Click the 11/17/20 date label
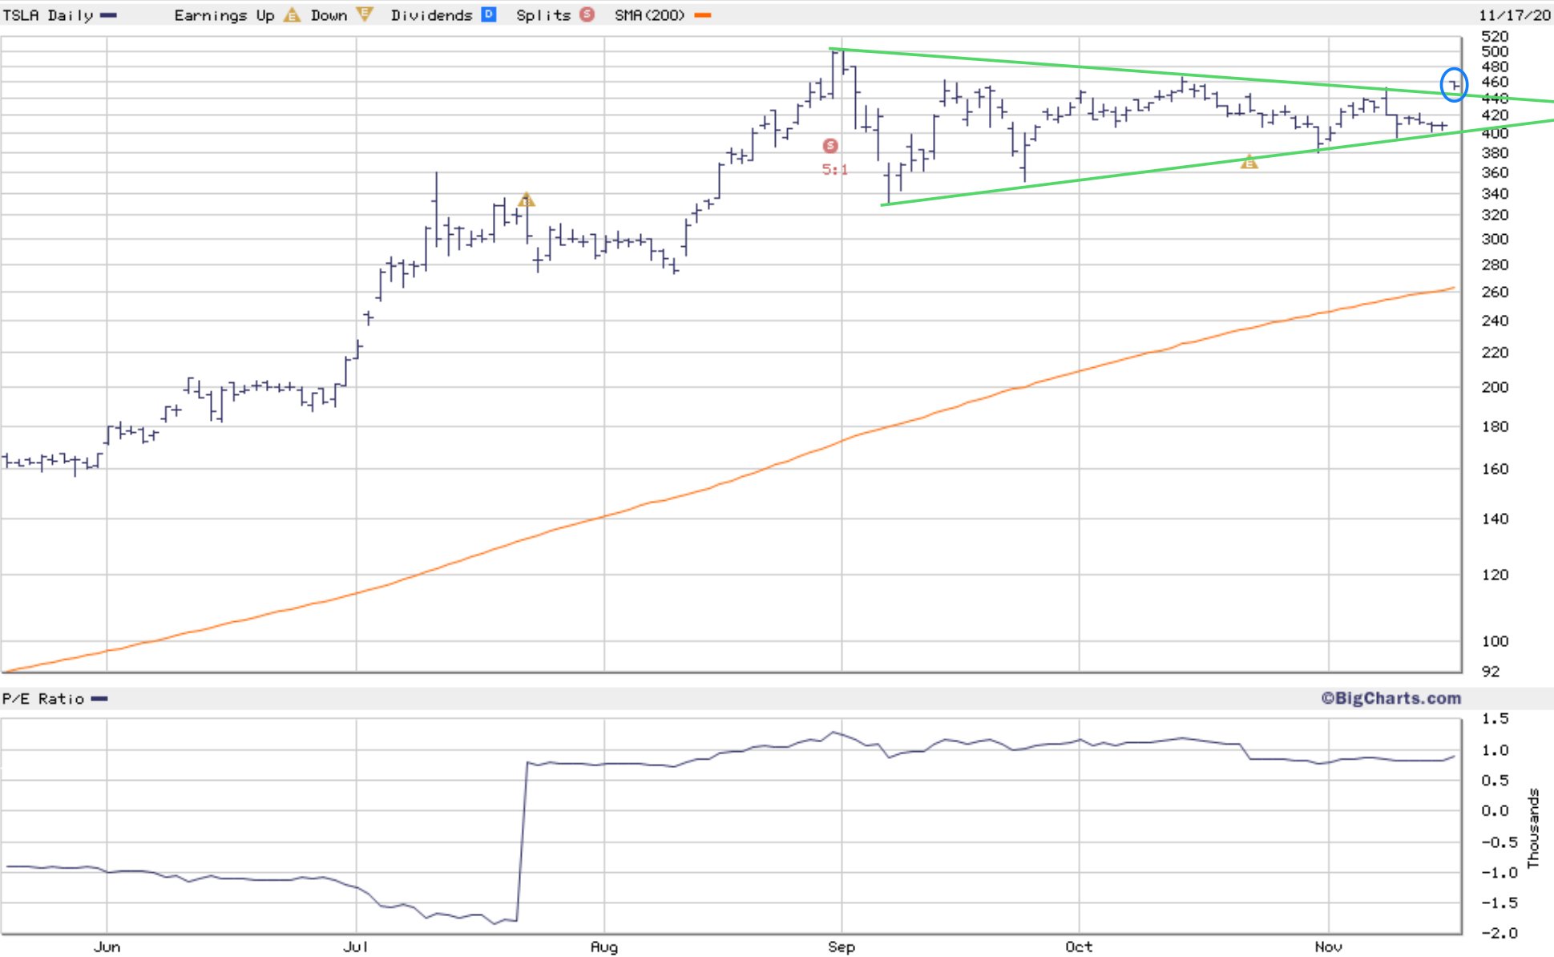Screen dimensions: 1554x957 click(1515, 15)
